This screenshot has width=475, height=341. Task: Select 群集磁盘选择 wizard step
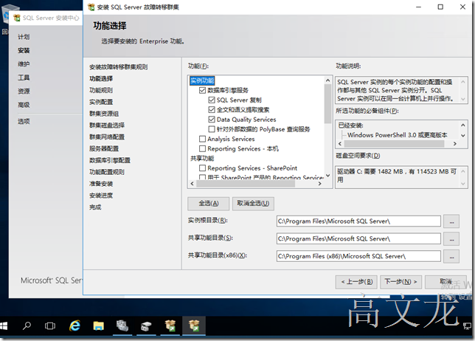click(x=107, y=125)
